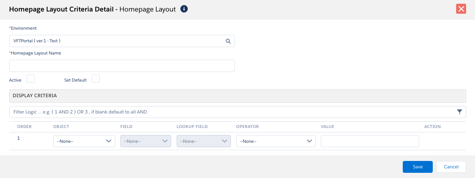The width and height of the screenshot is (475, 178).
Task: Click the funnel filter icon
Action: click(x=459, y=112)
